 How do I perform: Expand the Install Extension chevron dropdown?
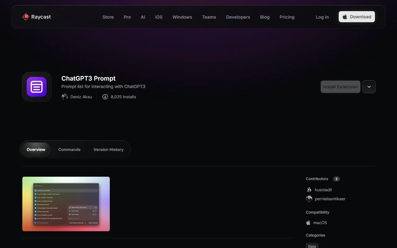[369, 87]
